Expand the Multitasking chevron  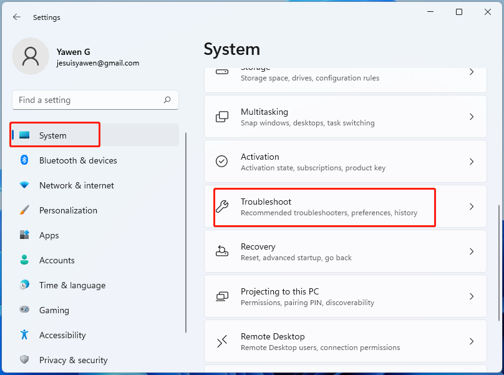coord(472,117)
